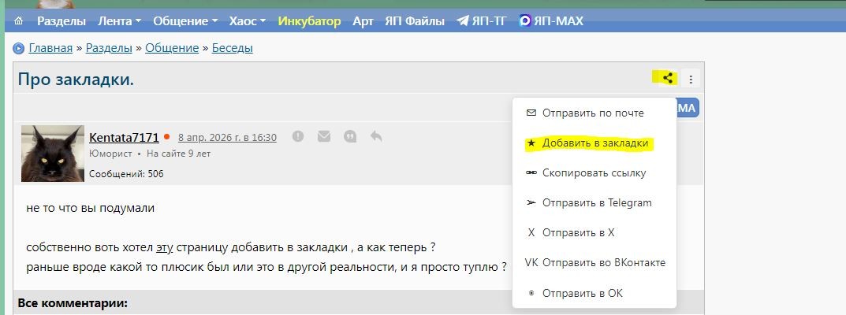
Task: Expand the Общение dropdown in navigation bar
Action: [x=185, y=21]
